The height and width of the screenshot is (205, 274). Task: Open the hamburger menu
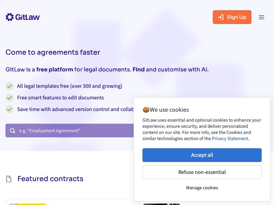coord(261,17)
